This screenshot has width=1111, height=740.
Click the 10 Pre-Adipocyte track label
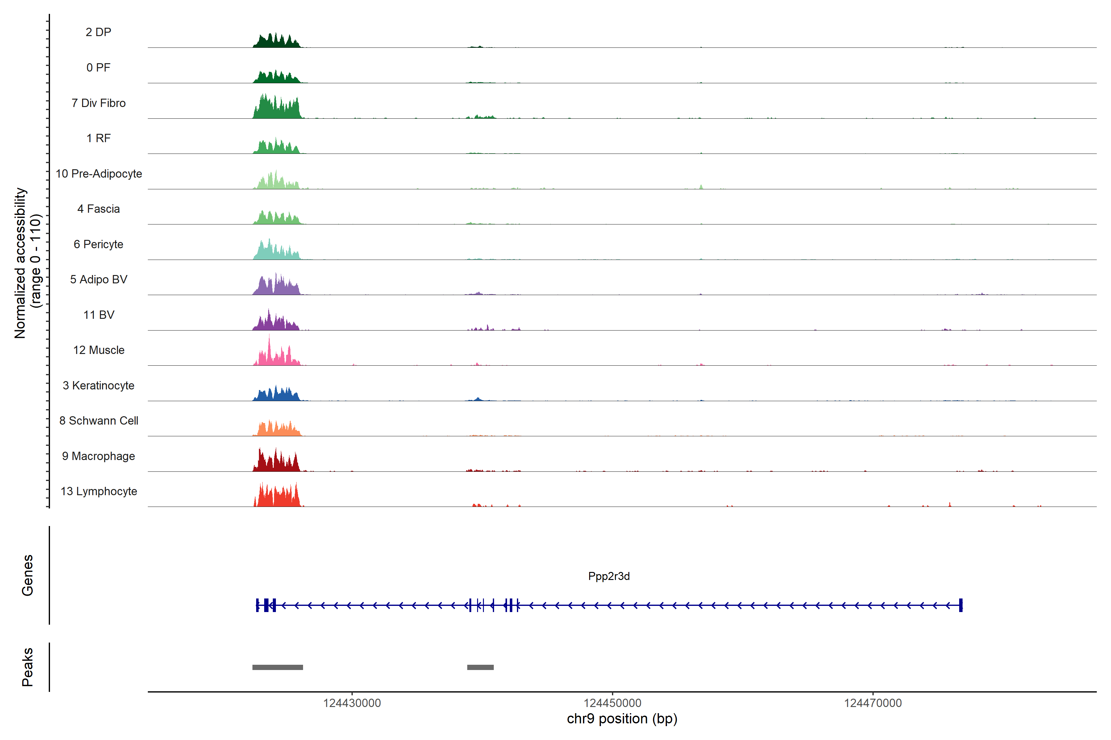(x=99, y=174)
